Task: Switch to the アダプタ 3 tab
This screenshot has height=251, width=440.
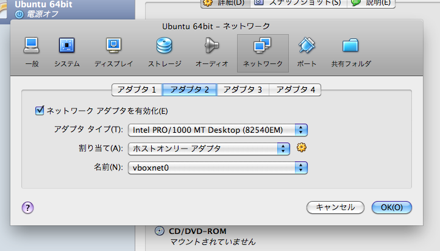Action: (x=243, y=90)
